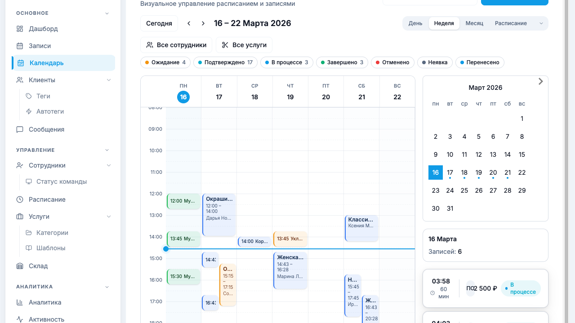Click the Теги tag icon
This screenshot has height=323, width=575.
pyautogui.click(x=29, y=96)
